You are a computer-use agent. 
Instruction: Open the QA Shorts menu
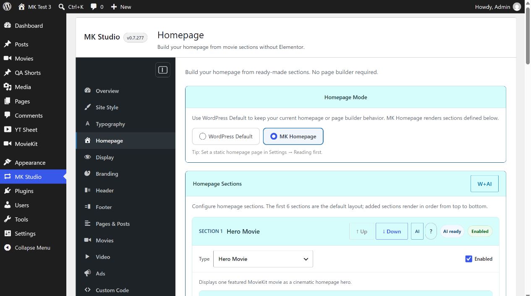33,73
